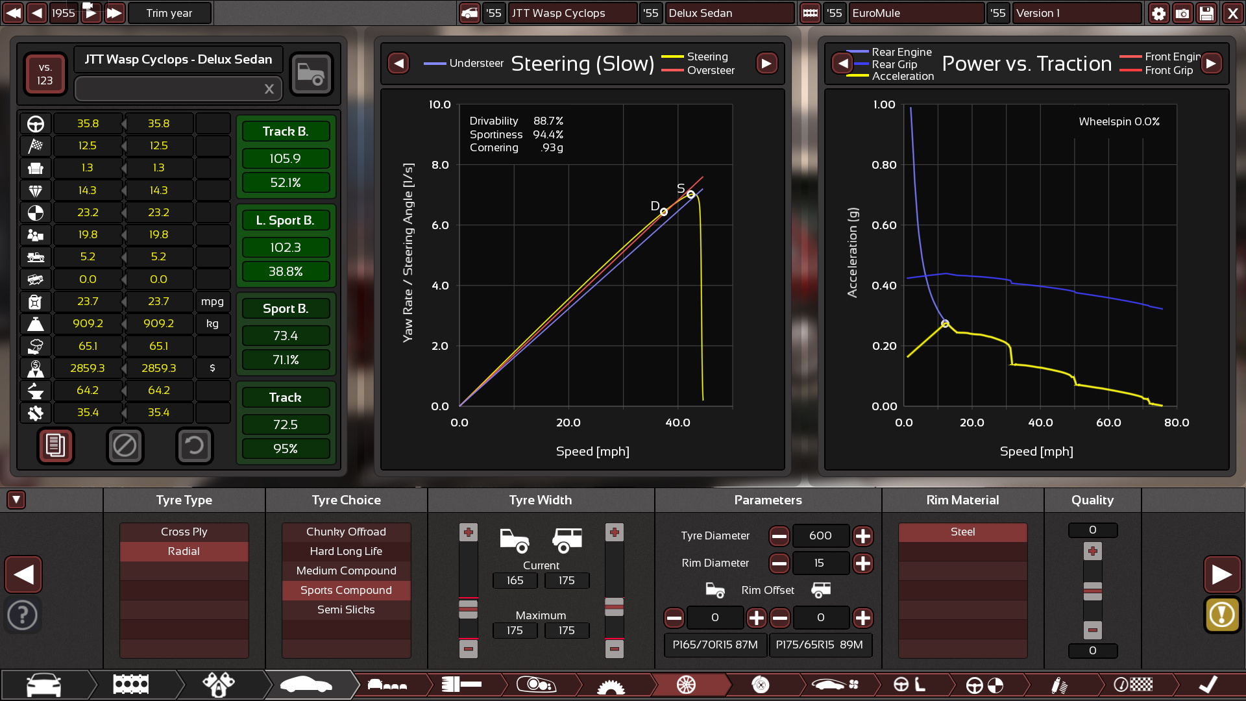Choose Medium Compound tyre choice
1246x701 pixels.
click(x=346, y=571)
